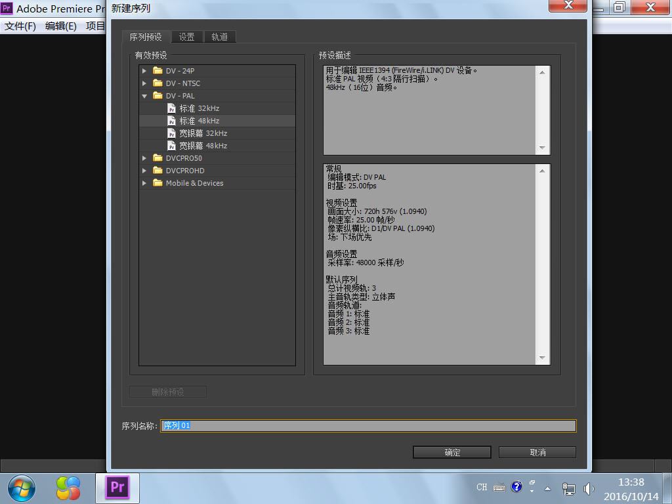Click the 预设描述 top box scroll down arrow
The width and height of the screenshot is (672, 504).
(542, 148)
